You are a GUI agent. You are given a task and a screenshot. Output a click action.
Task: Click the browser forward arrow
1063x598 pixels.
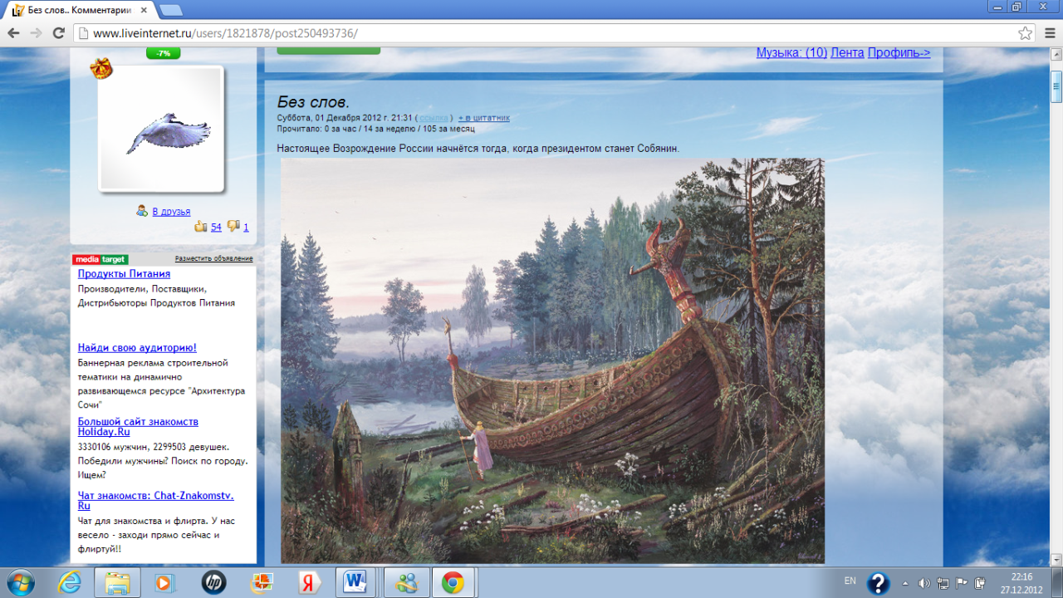pos(36,33)
